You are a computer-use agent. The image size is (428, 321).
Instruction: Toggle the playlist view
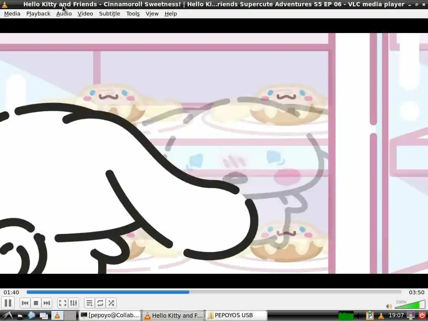coord(89,303)
